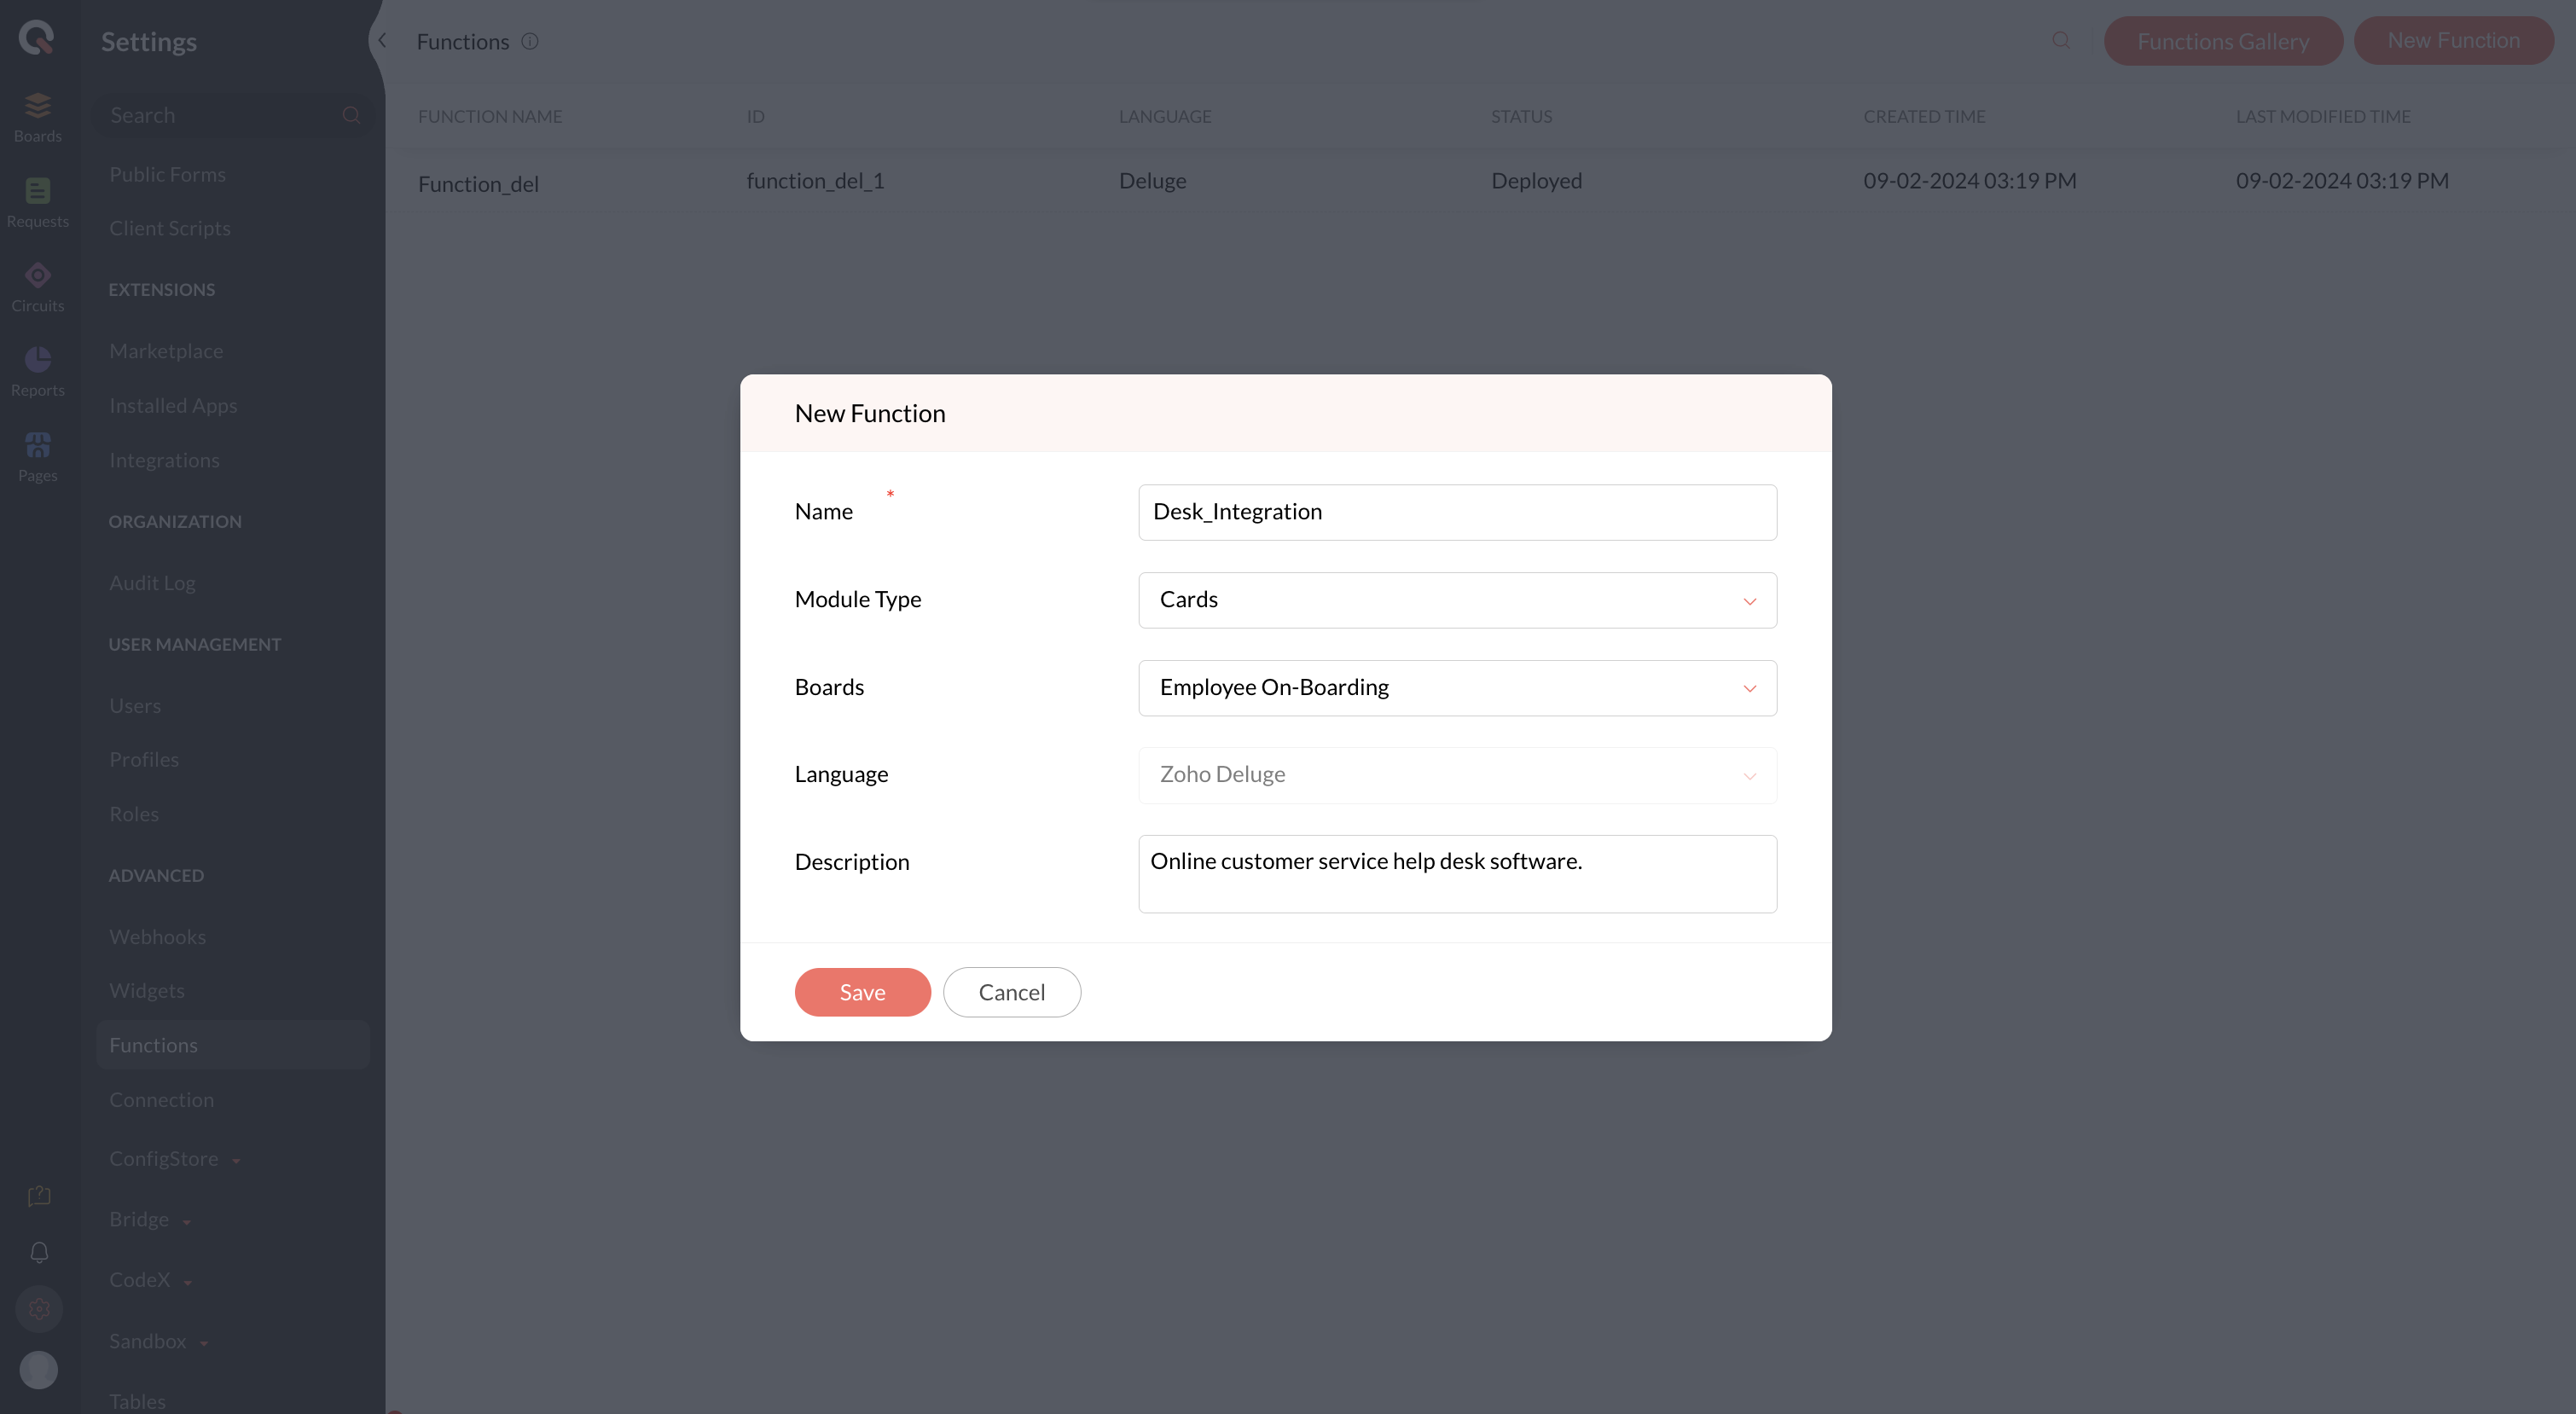
Task: Click the settings Search field
Action: (x=233, y=115)
